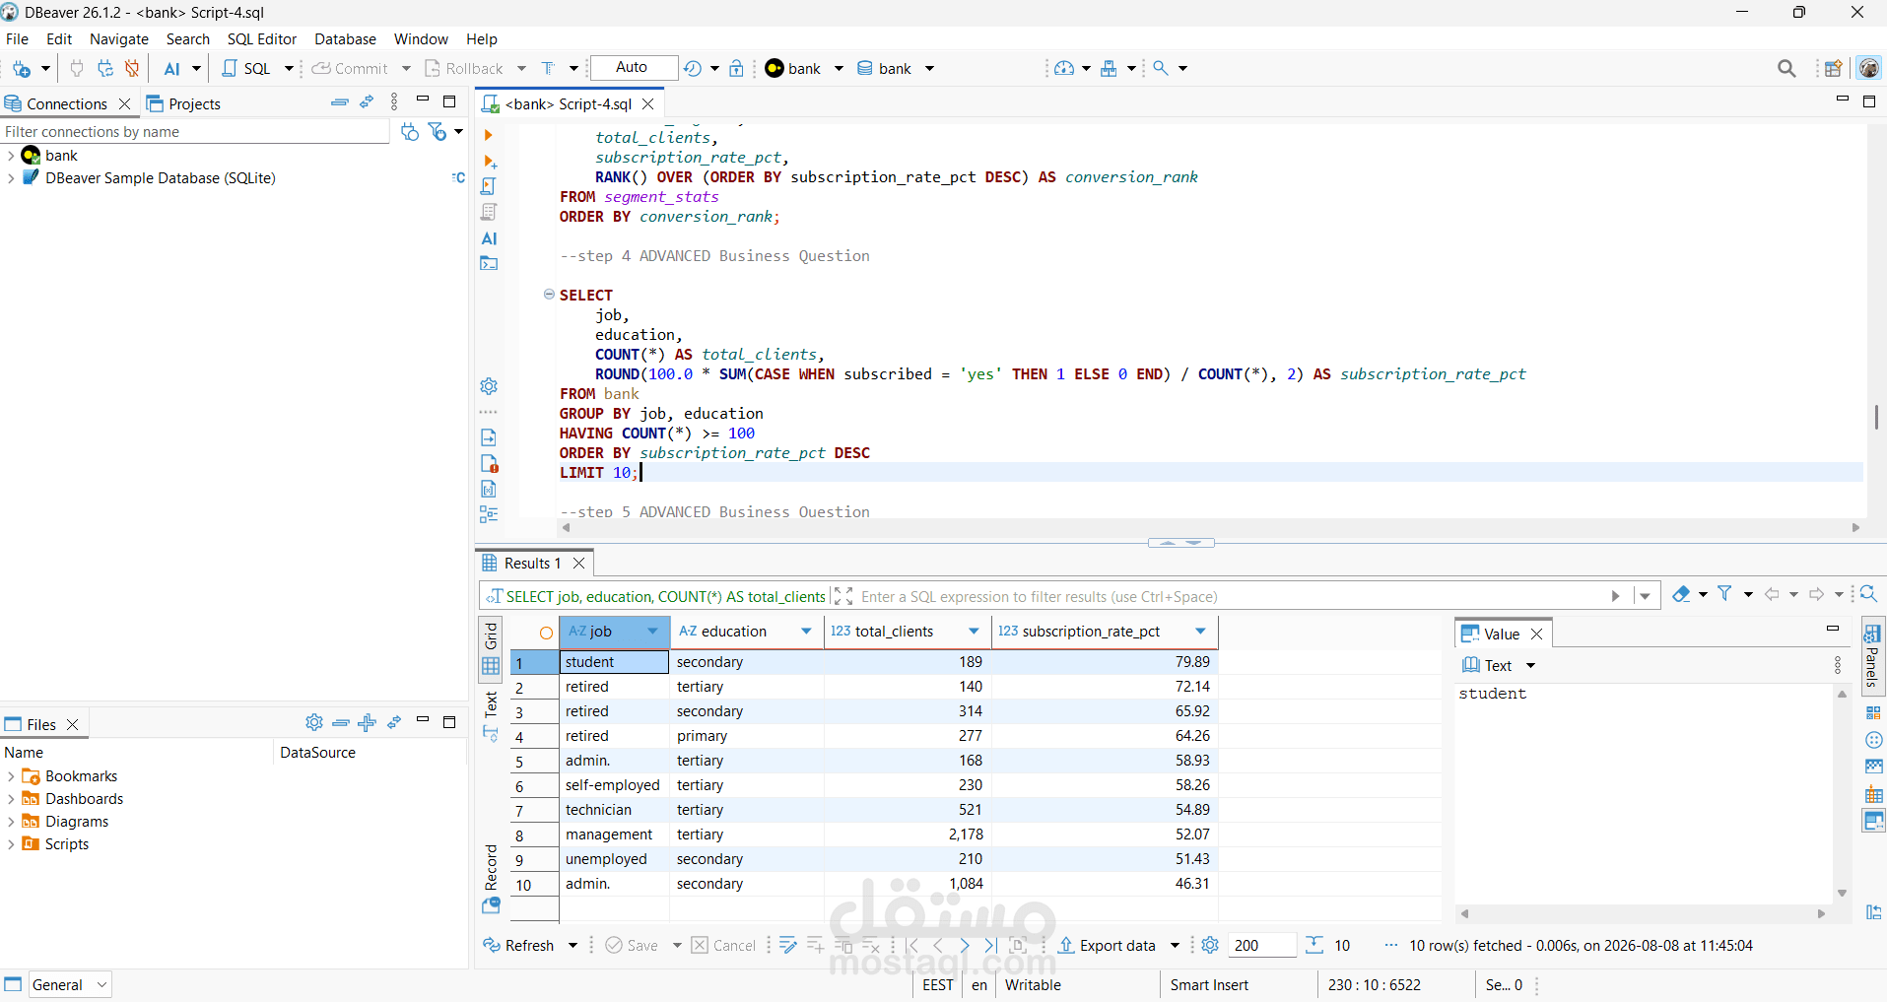Switch to the Projects tab
This screenshot has height=1002, width=1887.
[184, 103]
